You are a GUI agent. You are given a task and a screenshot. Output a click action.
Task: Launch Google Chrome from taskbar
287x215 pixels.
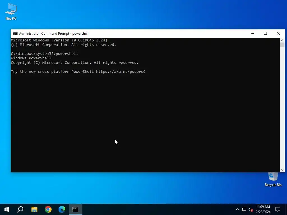48,209
